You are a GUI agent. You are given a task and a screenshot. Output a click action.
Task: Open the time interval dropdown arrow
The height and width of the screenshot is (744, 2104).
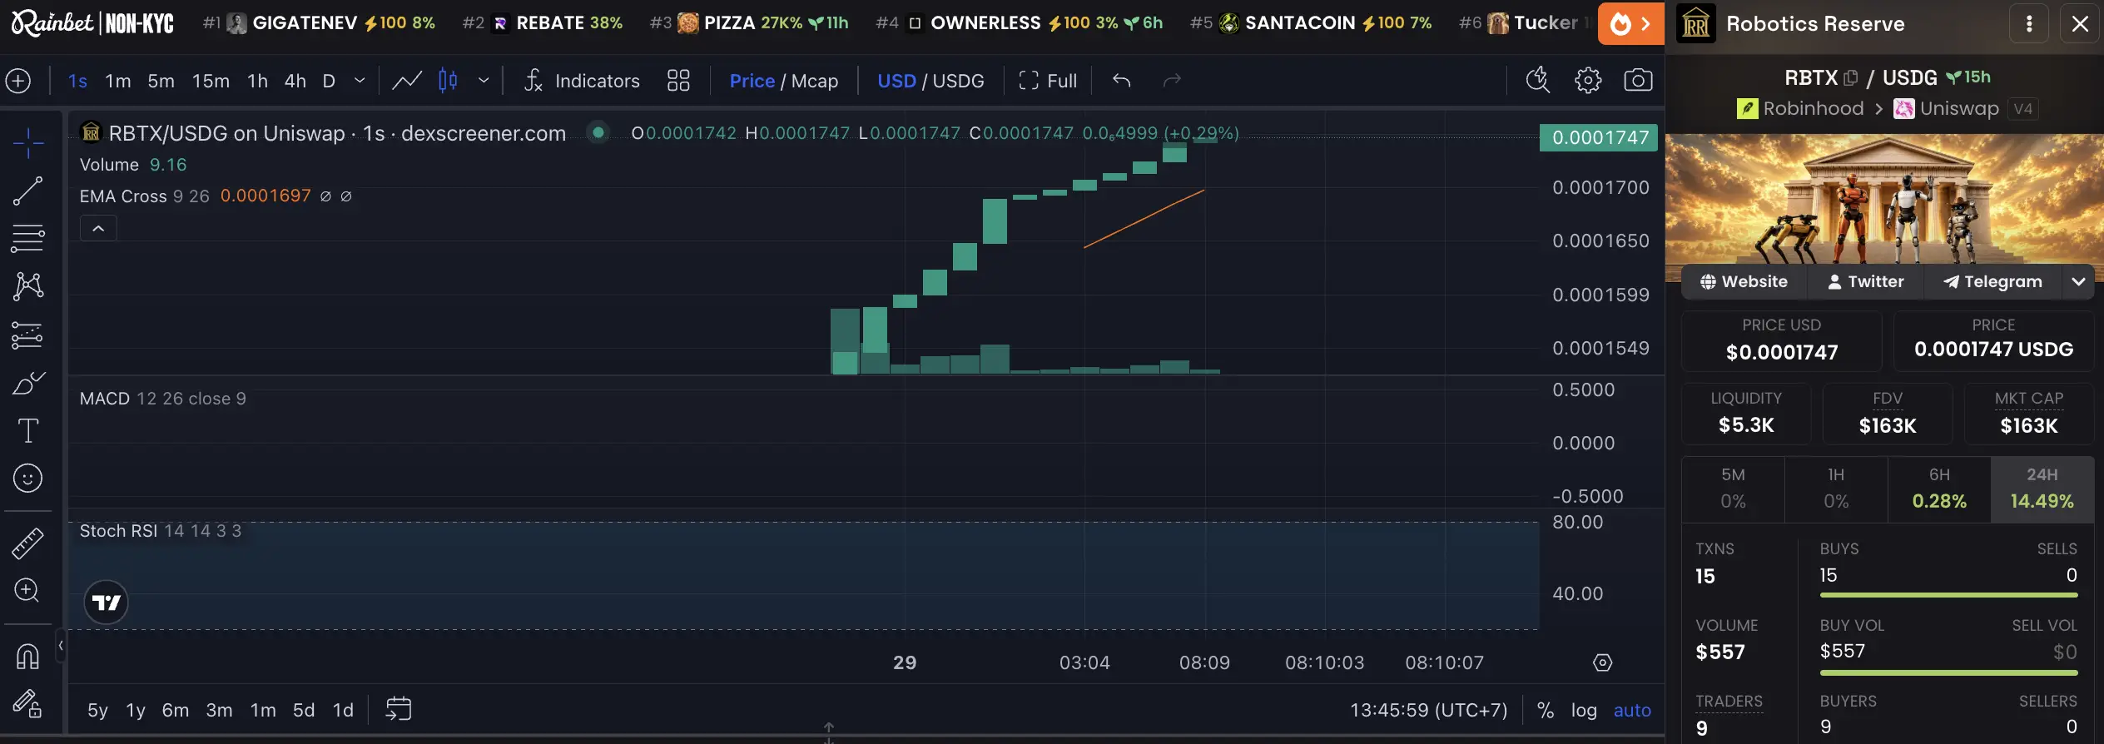[360, 81]
